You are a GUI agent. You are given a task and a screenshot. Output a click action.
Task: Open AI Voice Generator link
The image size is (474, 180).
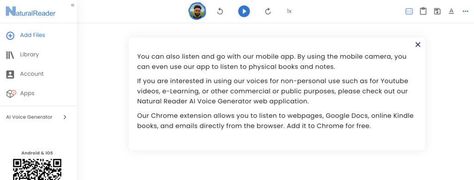tap(29, 117)
